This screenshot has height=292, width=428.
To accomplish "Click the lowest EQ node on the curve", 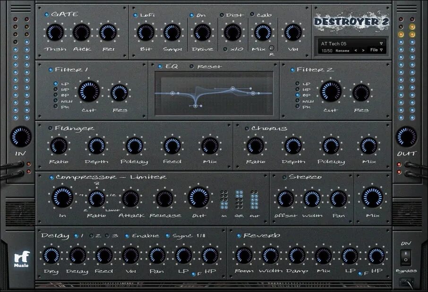I will pyautogui.click(x=196, y=106).
